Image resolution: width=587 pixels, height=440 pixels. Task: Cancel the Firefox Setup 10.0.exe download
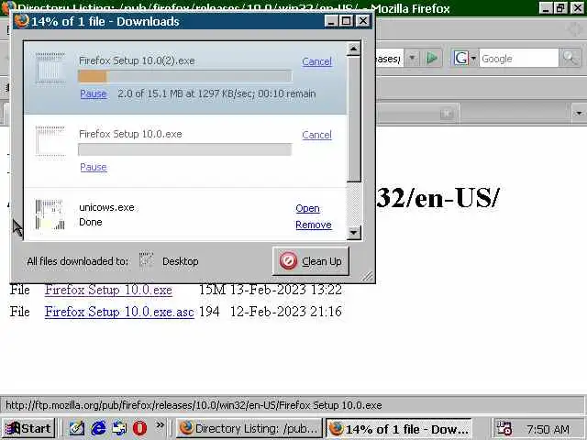pyautogui.click(x=316, y=135)
